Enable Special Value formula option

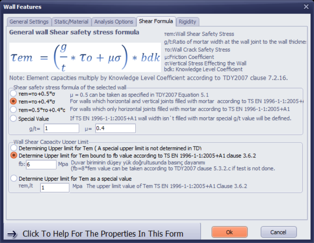(14, 118)
